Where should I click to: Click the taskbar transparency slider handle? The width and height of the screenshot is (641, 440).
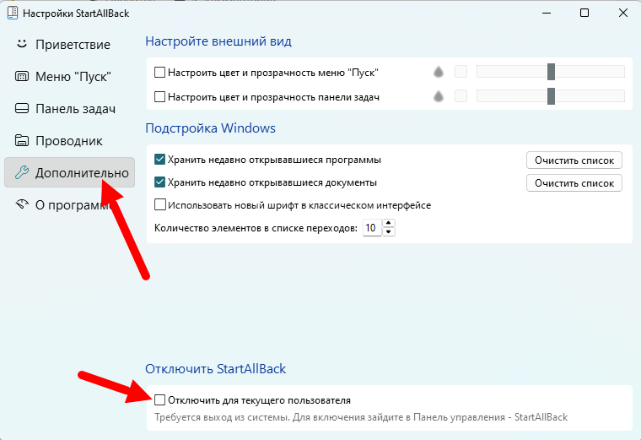551,96
